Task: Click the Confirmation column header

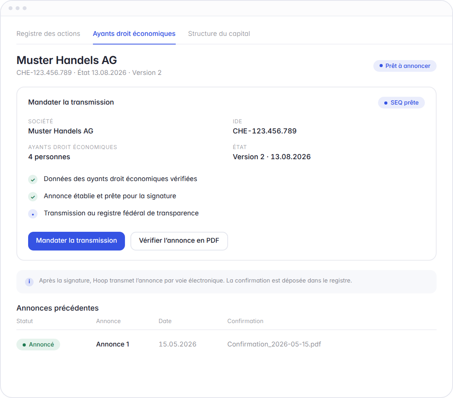Action: pyautogui.click(x=245, y=321)
